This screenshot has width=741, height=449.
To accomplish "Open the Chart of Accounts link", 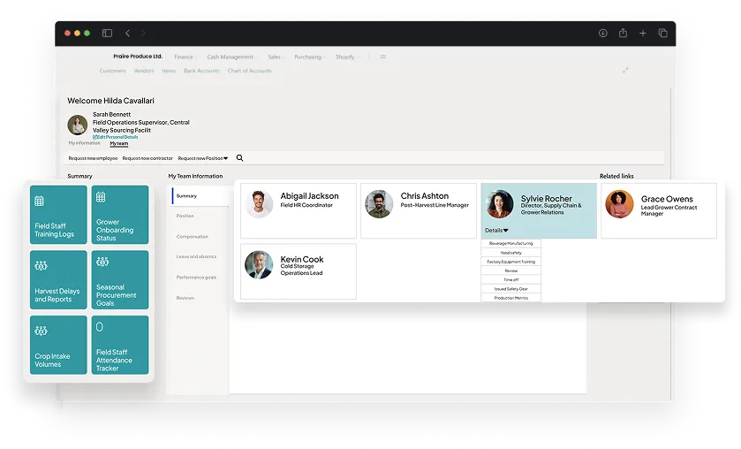I will click(249, 71).
